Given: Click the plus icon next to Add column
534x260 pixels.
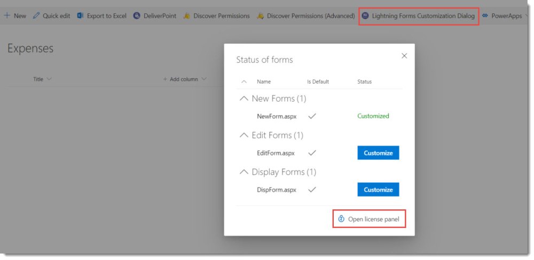Looking at the screenshot, I should [x=165, y=79].
